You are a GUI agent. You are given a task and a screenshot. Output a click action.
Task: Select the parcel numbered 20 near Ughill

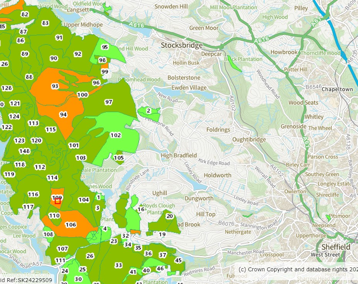pyautogui.click(x=169, y=216)
